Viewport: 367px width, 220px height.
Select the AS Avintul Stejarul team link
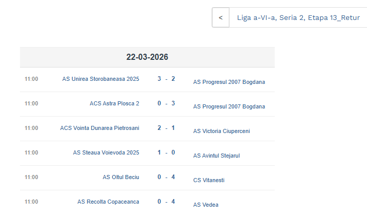click(x=216, y=156)
